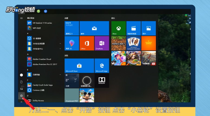Open the G5 hidden object game tile
210x116 pixels.
point(134,58)
